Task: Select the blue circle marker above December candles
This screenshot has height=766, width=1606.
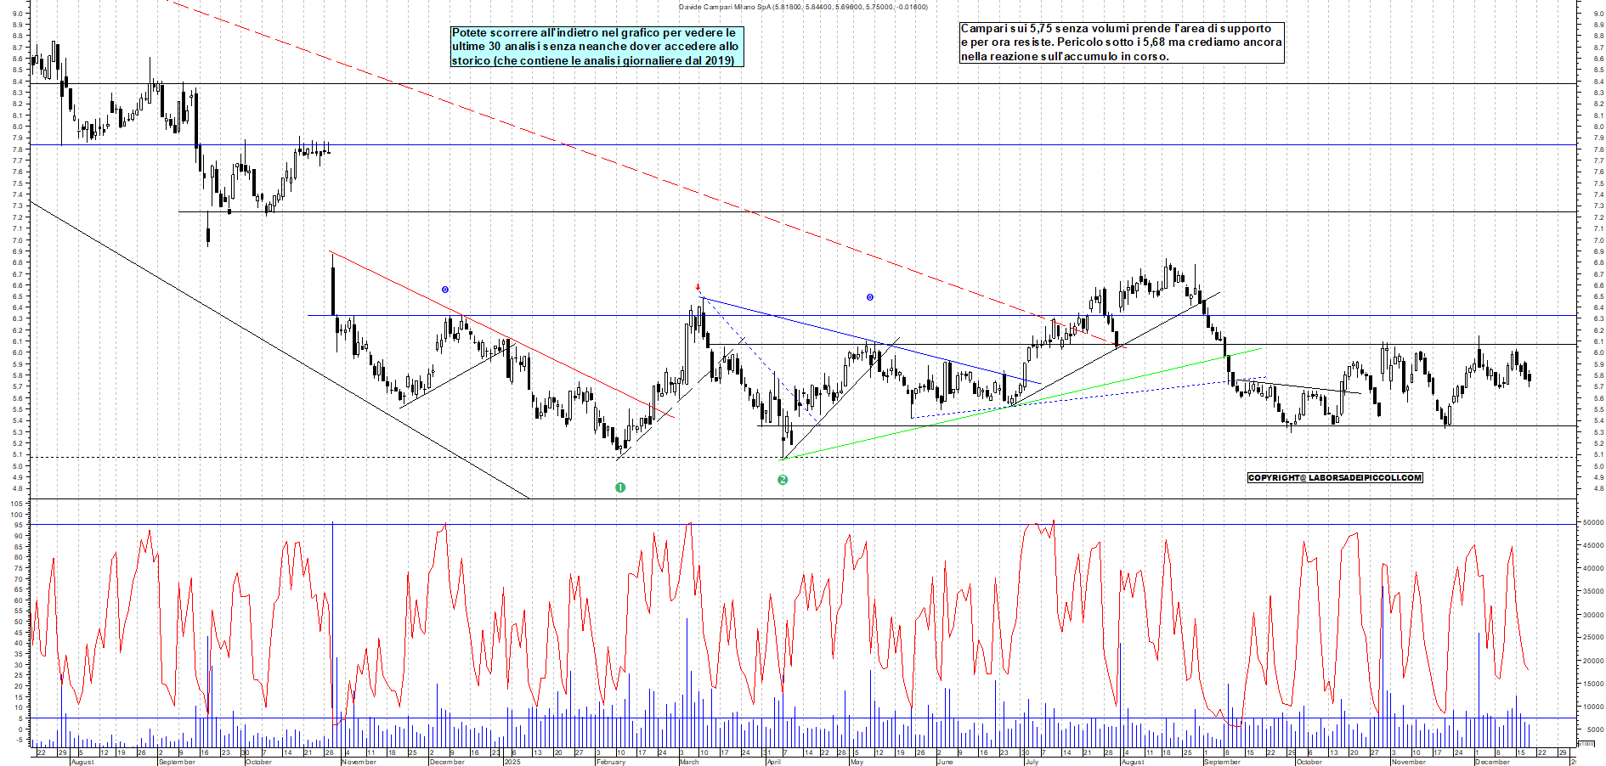Action: click(x=445, y=290)
